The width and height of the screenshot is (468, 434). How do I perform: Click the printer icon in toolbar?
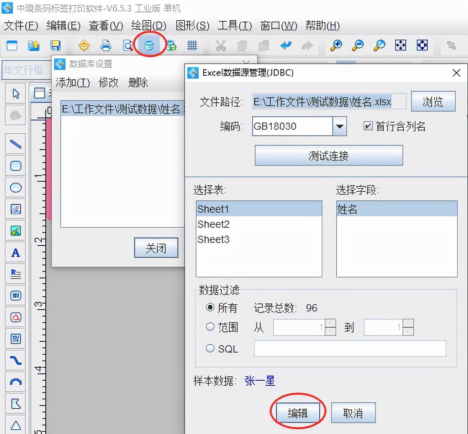106,45
